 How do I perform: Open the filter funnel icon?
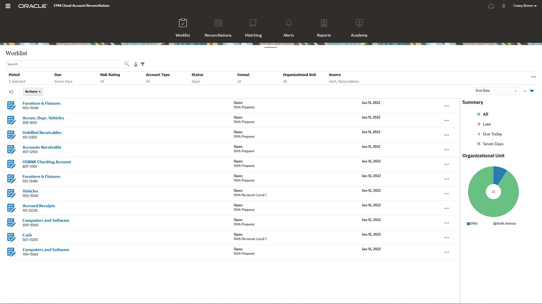click(143, 64)
